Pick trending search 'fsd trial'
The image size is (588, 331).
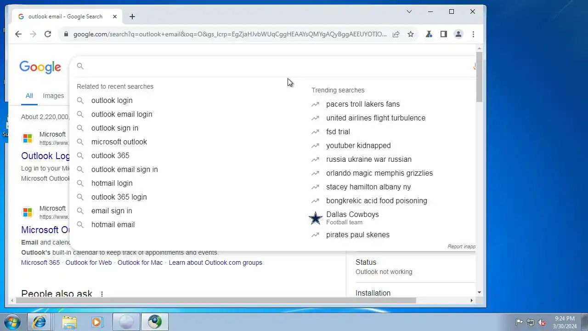click(x=338, y=131)
